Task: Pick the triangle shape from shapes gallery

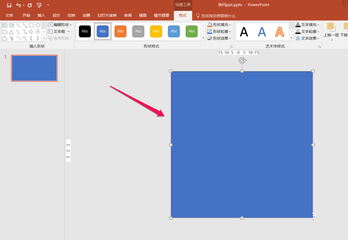Action: 11,32
